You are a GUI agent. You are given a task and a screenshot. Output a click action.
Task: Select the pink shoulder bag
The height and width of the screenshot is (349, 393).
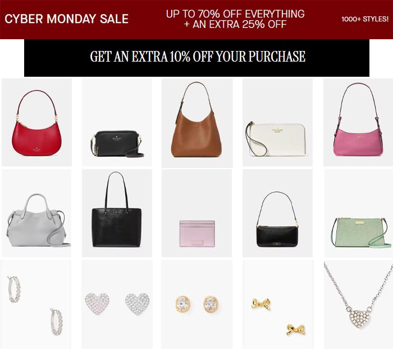point(358,122)
